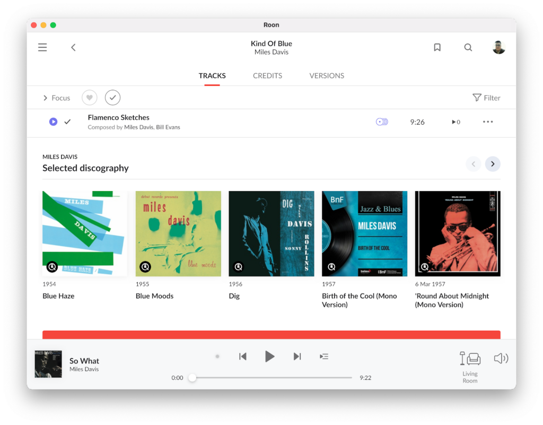Toggle checkmark on Flamenco Sketches row
This screenshot has height=425, width=543.
point(67,122)
